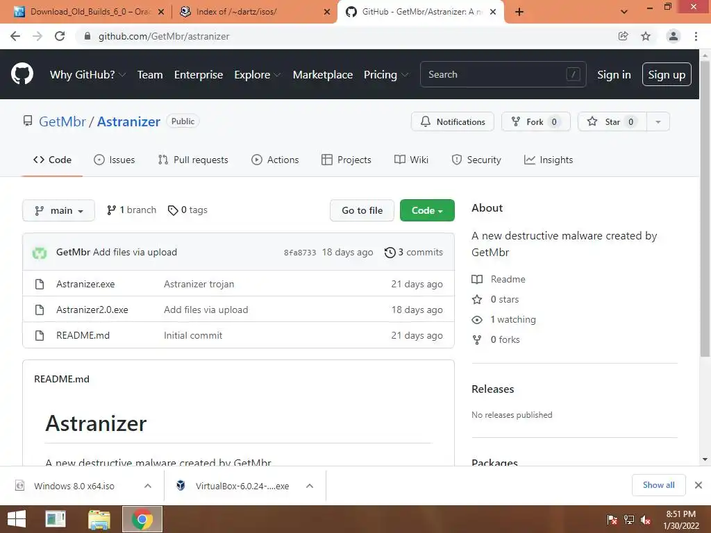The image size is (711, 533).
Task: Reload the current page
Action: point(60,36)
